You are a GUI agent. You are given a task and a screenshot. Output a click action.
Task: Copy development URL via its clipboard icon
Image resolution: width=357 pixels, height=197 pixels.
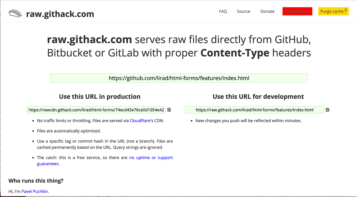pyautogui.click(x=328, y=110)
